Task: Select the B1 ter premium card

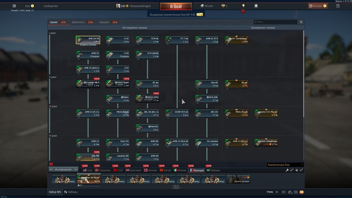Action: pos(237,84)
